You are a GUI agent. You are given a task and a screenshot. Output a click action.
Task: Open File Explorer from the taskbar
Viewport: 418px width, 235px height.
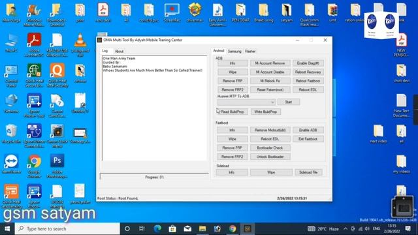pos(202,228)
